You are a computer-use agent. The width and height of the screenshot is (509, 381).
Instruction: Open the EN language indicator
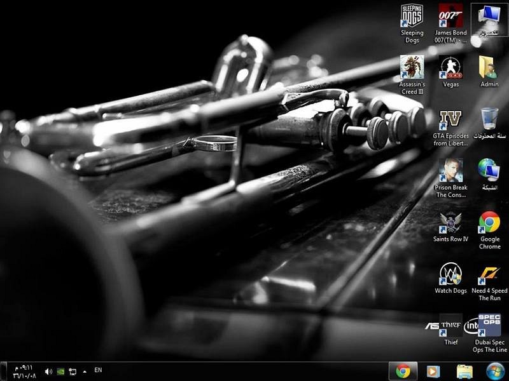(x=98, y=370)
